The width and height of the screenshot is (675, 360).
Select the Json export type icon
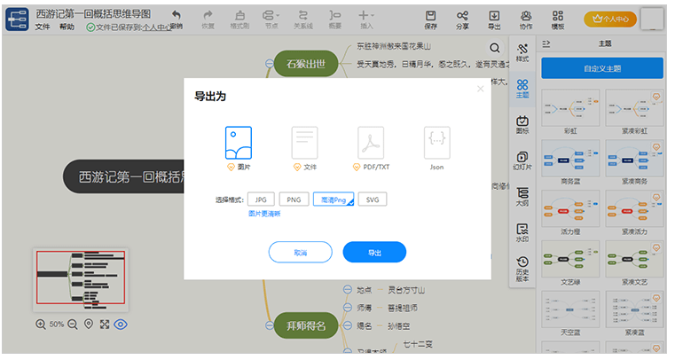436,142
